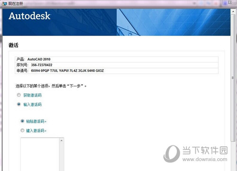237x171 pixels.
Task: Click the request code starting with 6WH4
Action: [67, 71]
